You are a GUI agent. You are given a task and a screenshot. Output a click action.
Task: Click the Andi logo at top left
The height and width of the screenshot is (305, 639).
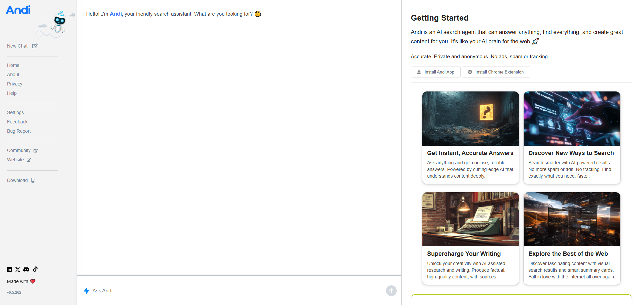coord(18,10)
